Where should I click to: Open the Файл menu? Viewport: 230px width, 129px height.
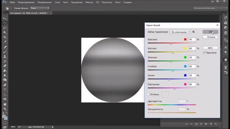[x=12, y=3]
